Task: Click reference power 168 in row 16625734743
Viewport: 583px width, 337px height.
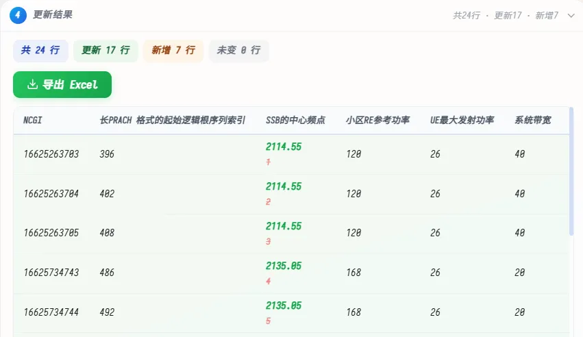Action: (353, 273)
